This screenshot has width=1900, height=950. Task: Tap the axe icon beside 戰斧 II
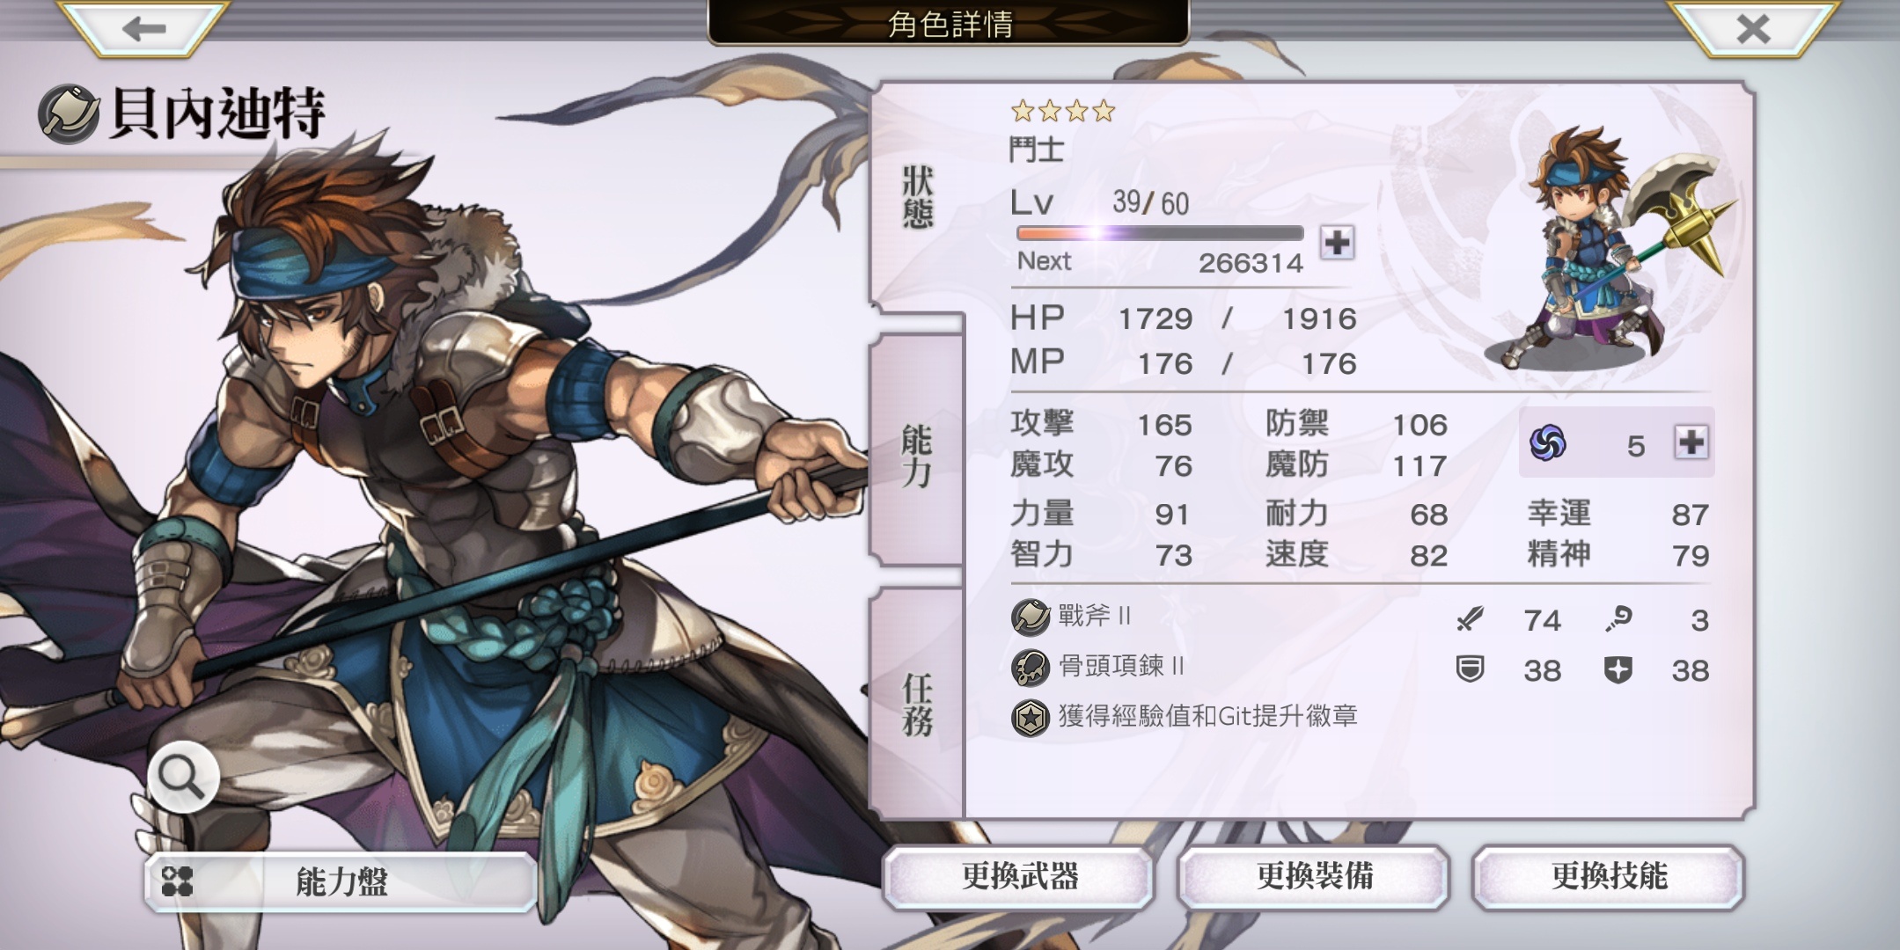[x=1031, y=617]
